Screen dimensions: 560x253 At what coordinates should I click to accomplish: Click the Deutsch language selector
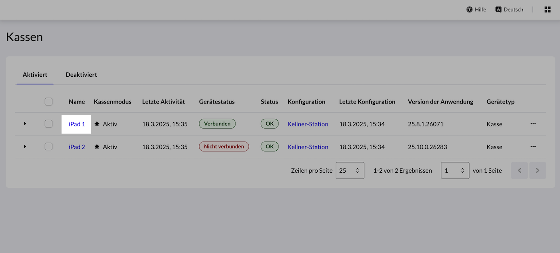click(x=509, y=10)
